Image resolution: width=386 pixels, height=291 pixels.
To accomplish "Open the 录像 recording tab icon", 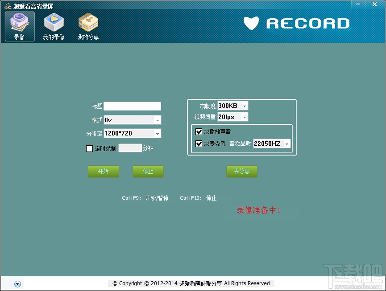I will (20, 27).
